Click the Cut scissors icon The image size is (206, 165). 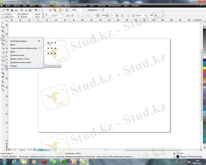tap(22, 10)
